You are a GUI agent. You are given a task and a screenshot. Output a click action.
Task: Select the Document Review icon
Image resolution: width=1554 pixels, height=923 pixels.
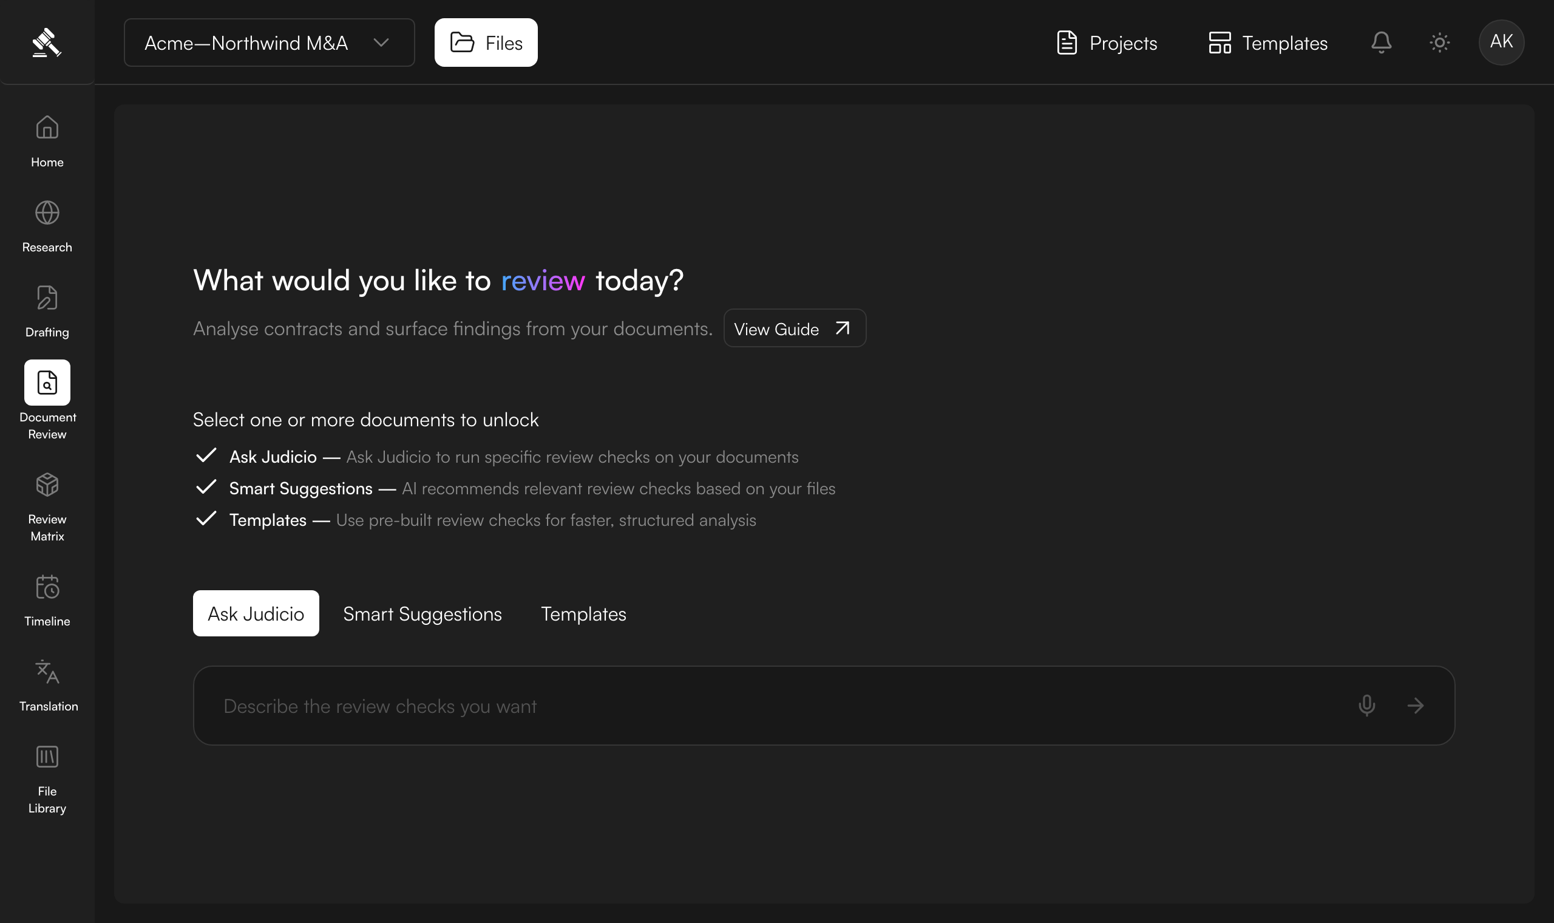(47, 383)
